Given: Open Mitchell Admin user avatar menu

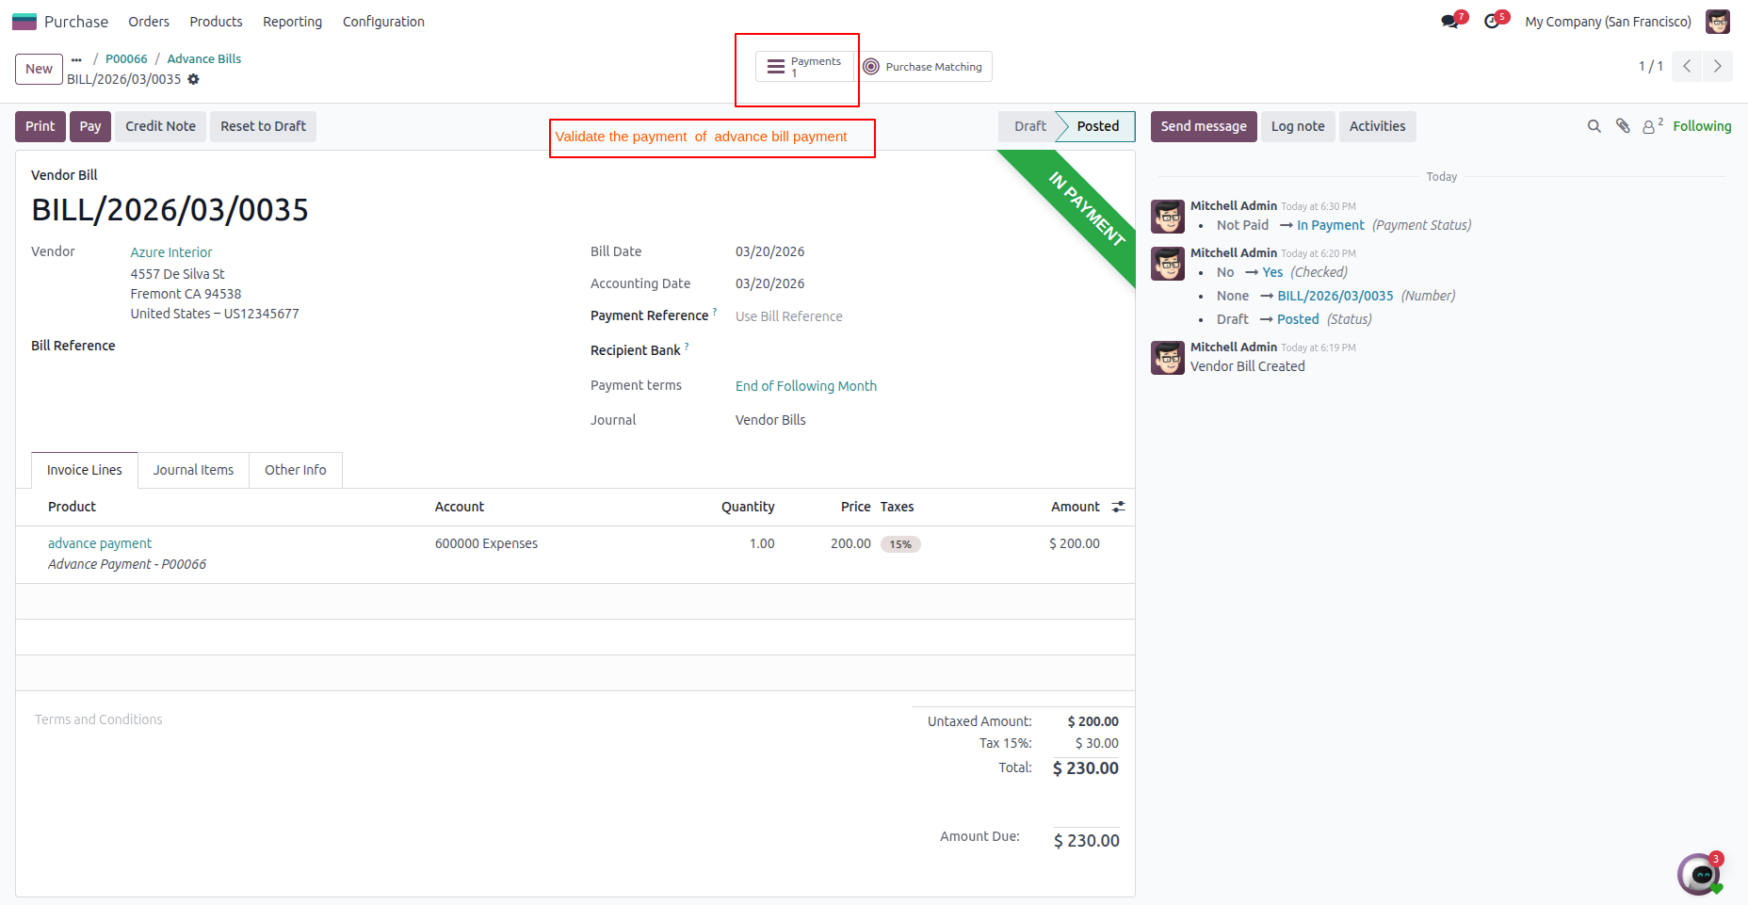Looking at the screenshot, I should click(x=1718, y=22).
